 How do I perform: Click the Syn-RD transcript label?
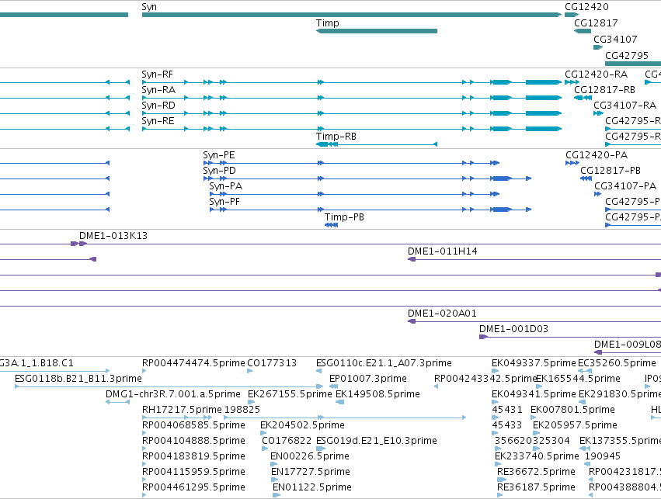[x=158, y=106]
